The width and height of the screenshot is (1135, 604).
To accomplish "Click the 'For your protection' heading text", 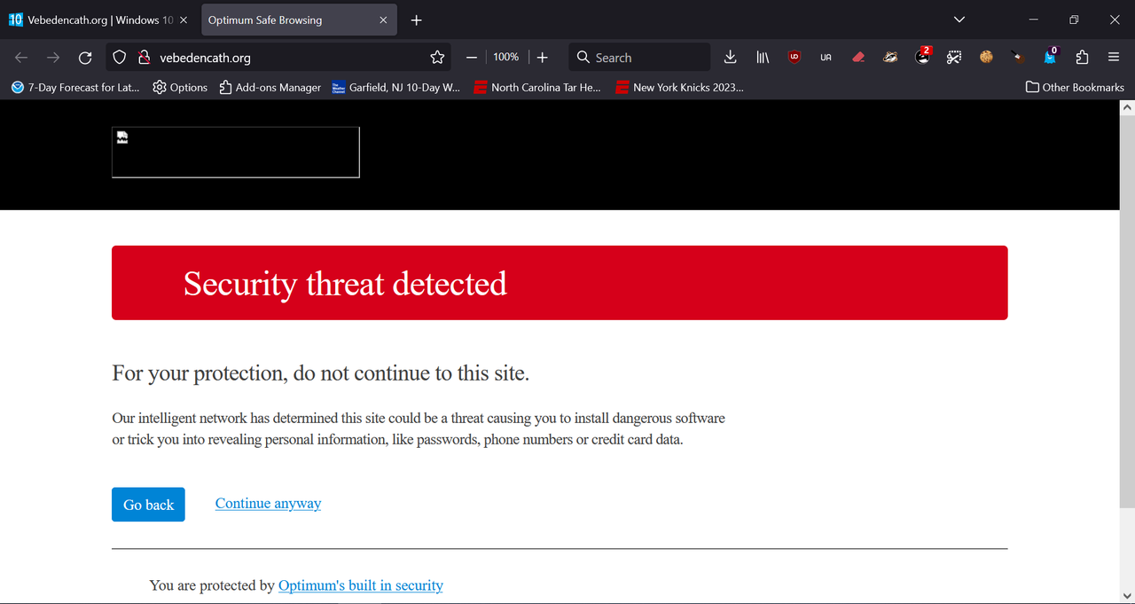I will 320,373.
